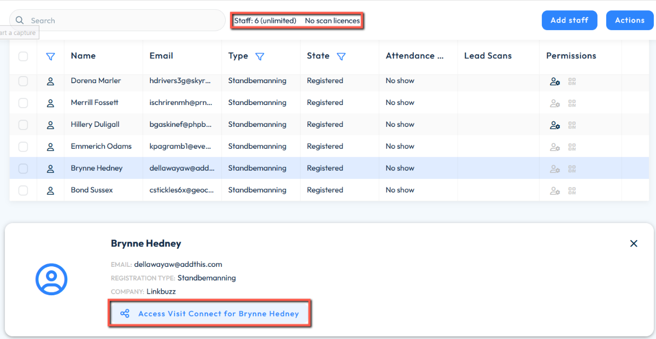The width and height of the screenshot is (656, 339).
Task: Click Brynne Hedney name in the table row
Action: click(x=97, y=168)
